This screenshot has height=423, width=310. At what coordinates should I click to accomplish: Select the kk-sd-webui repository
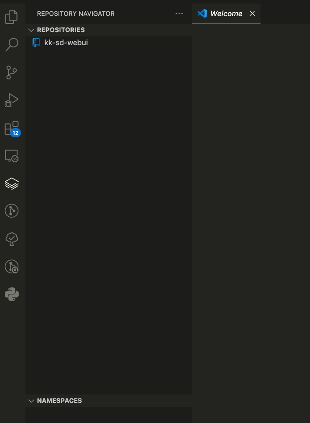[109, 43]
